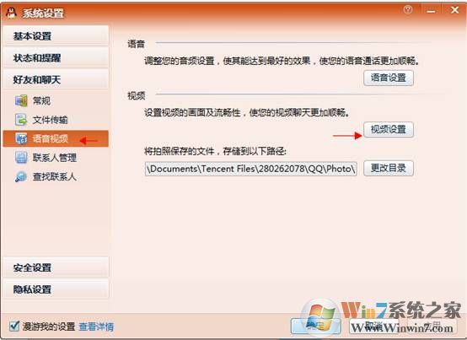Screen dimensions: 467x340
Task: Expand the 状态和提醒 section
Action: (x=56, y=58)
